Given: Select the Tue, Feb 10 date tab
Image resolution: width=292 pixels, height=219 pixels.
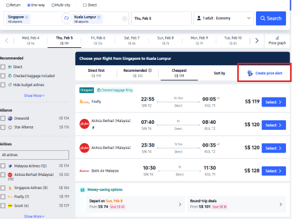Looking at the screenshot, I should click(x=233, y=41).
